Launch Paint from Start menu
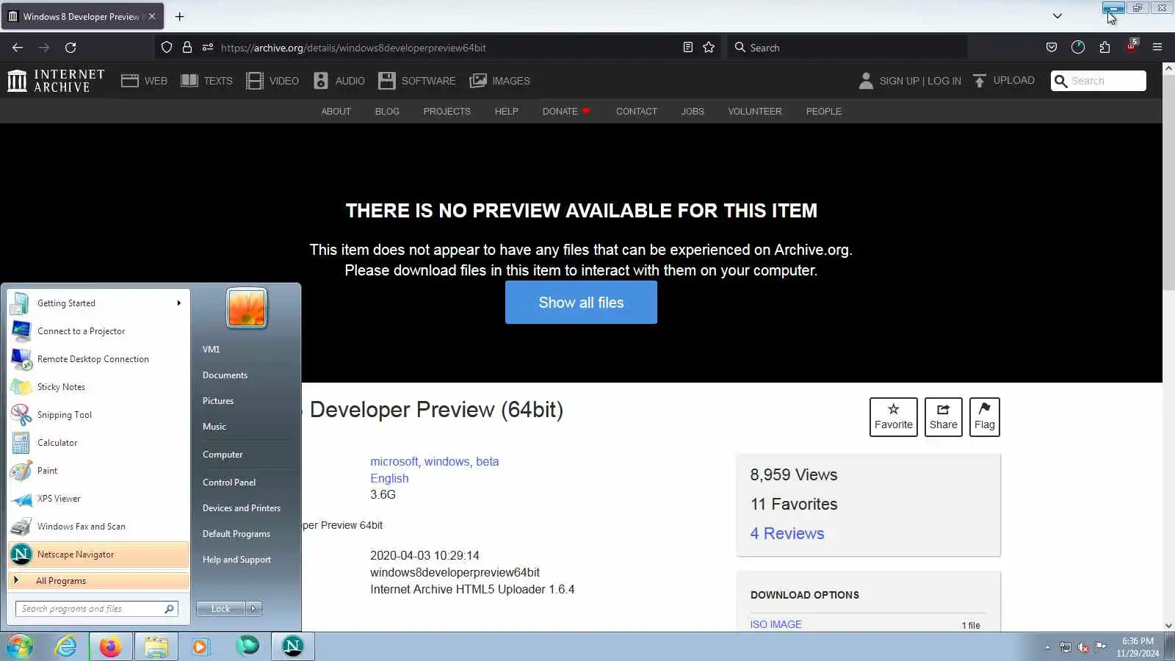The image size is (1175, 661). [98, 471]
